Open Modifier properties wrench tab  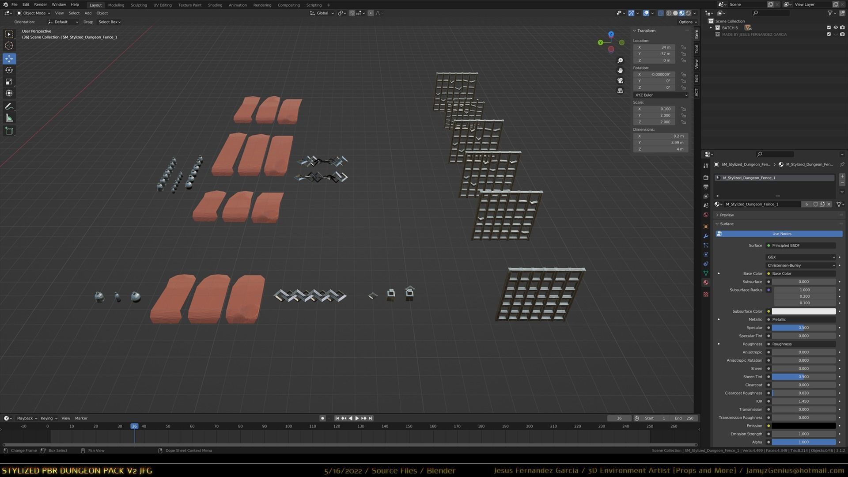[706, 236]
